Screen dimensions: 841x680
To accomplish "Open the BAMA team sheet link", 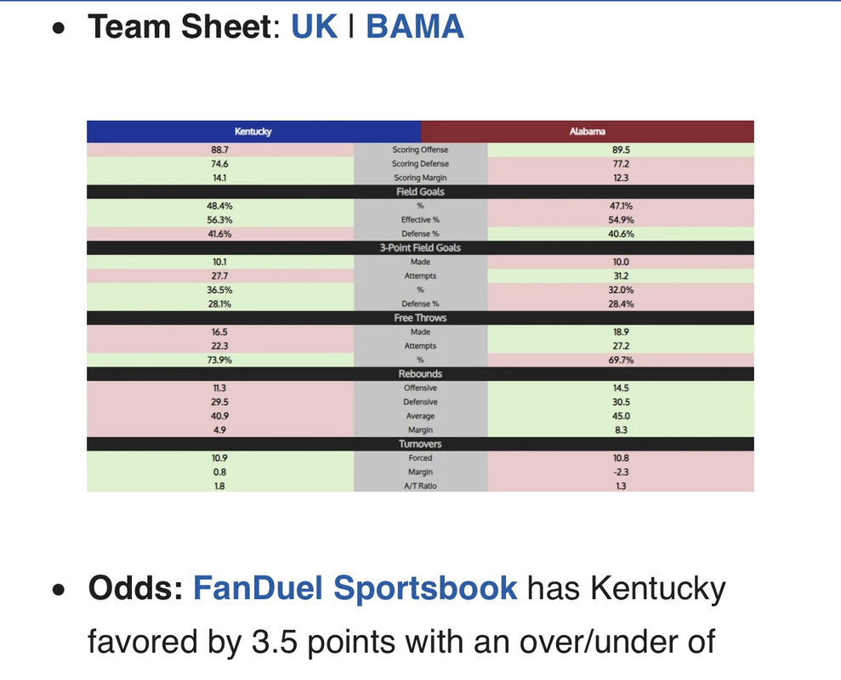I will click(x=415, y=26).
